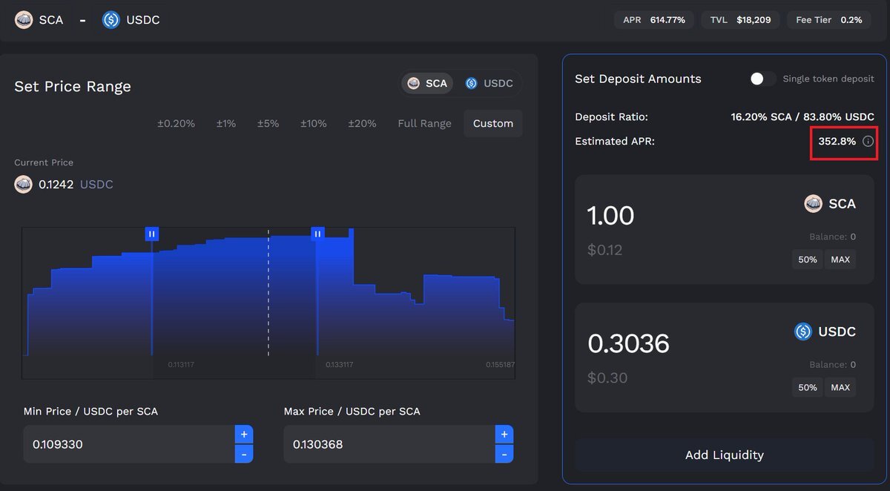Select the ±20% range preset
Screen dimensions: 890x491
coord(362,124)
